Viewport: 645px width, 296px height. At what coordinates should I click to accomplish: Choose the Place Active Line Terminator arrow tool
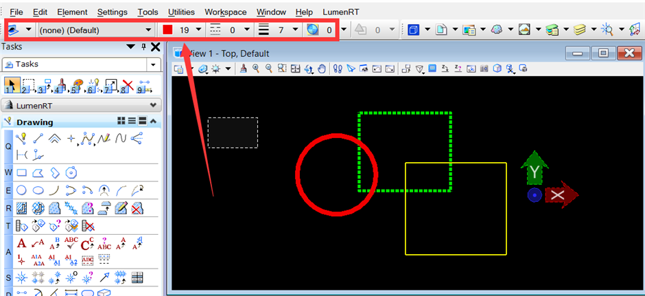[x=104, y=278]
